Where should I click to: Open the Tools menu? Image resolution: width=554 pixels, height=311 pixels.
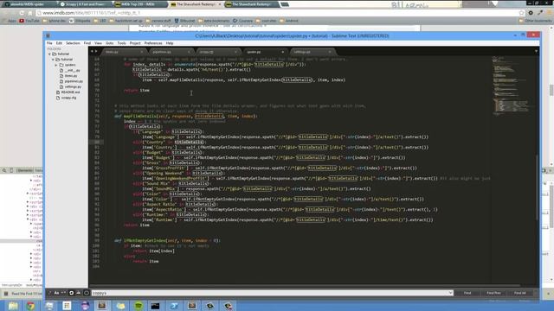click(x=121, y=43)
